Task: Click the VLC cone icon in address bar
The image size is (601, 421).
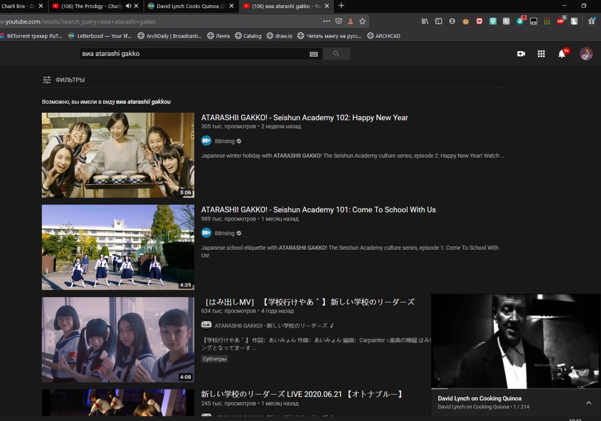Action: coord(350,21)
